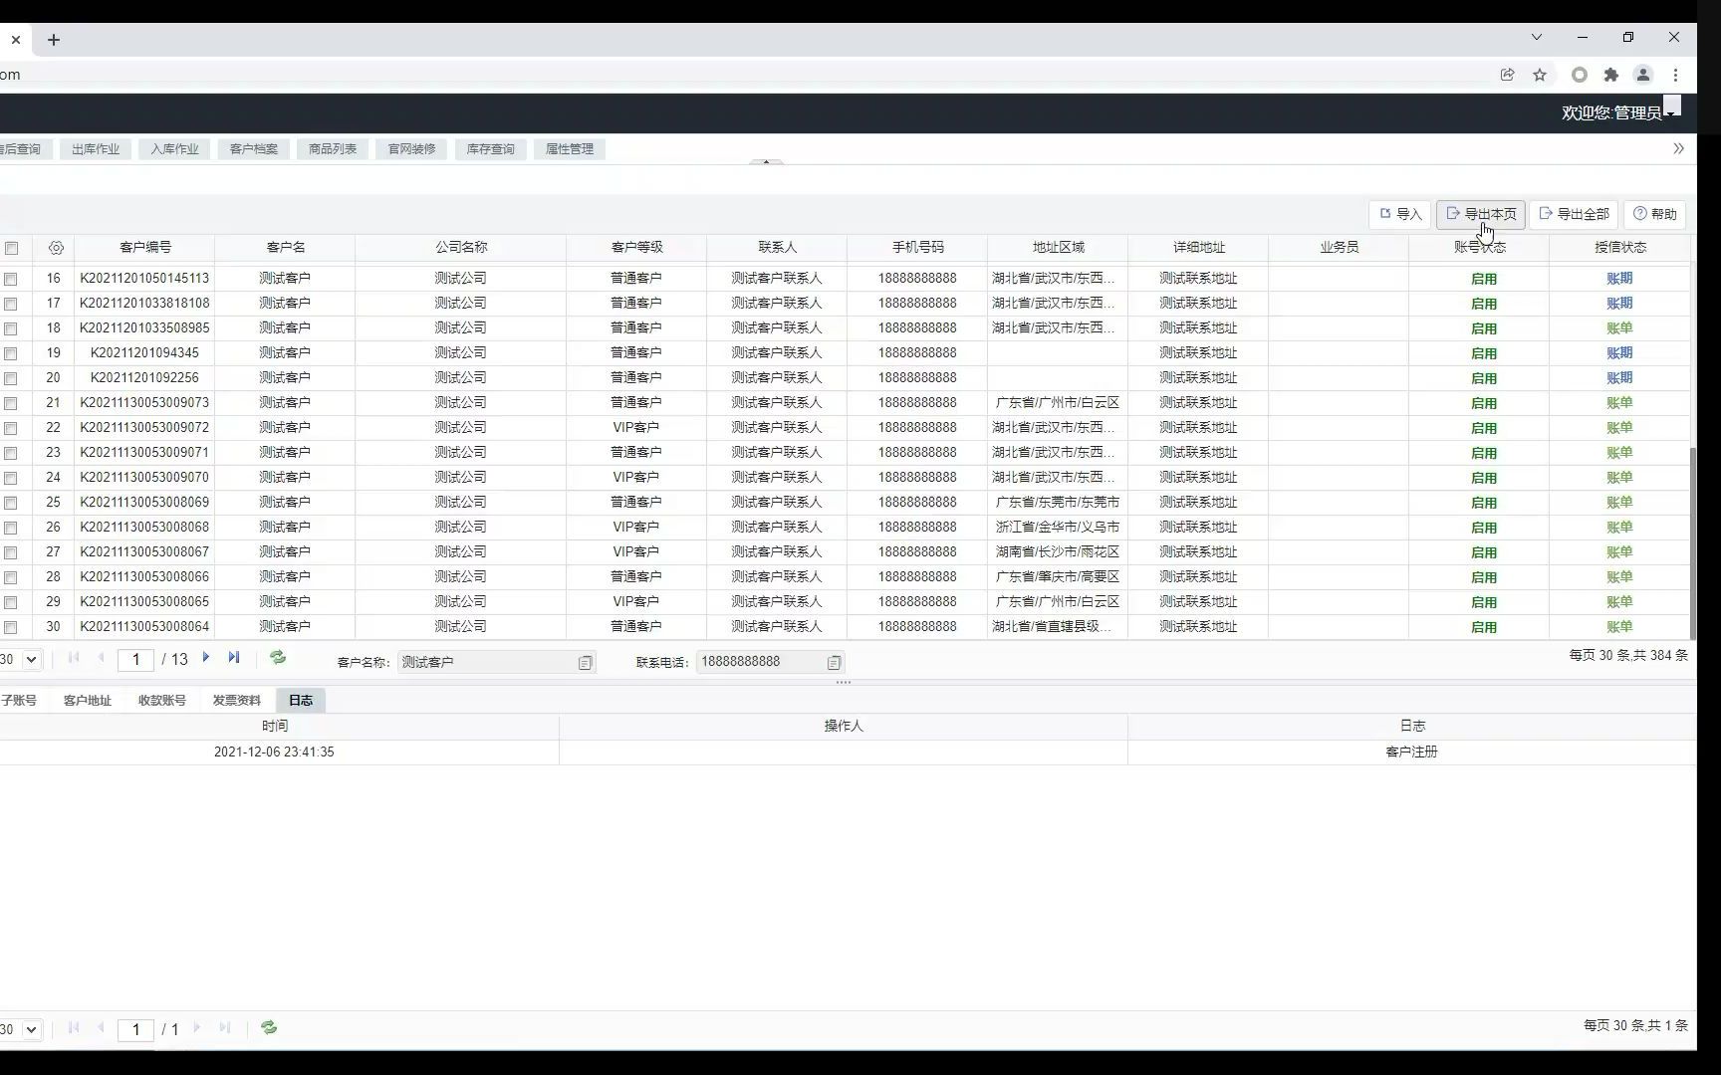
Task: Open the administrator user menu icon
Action: point(1672,106)
